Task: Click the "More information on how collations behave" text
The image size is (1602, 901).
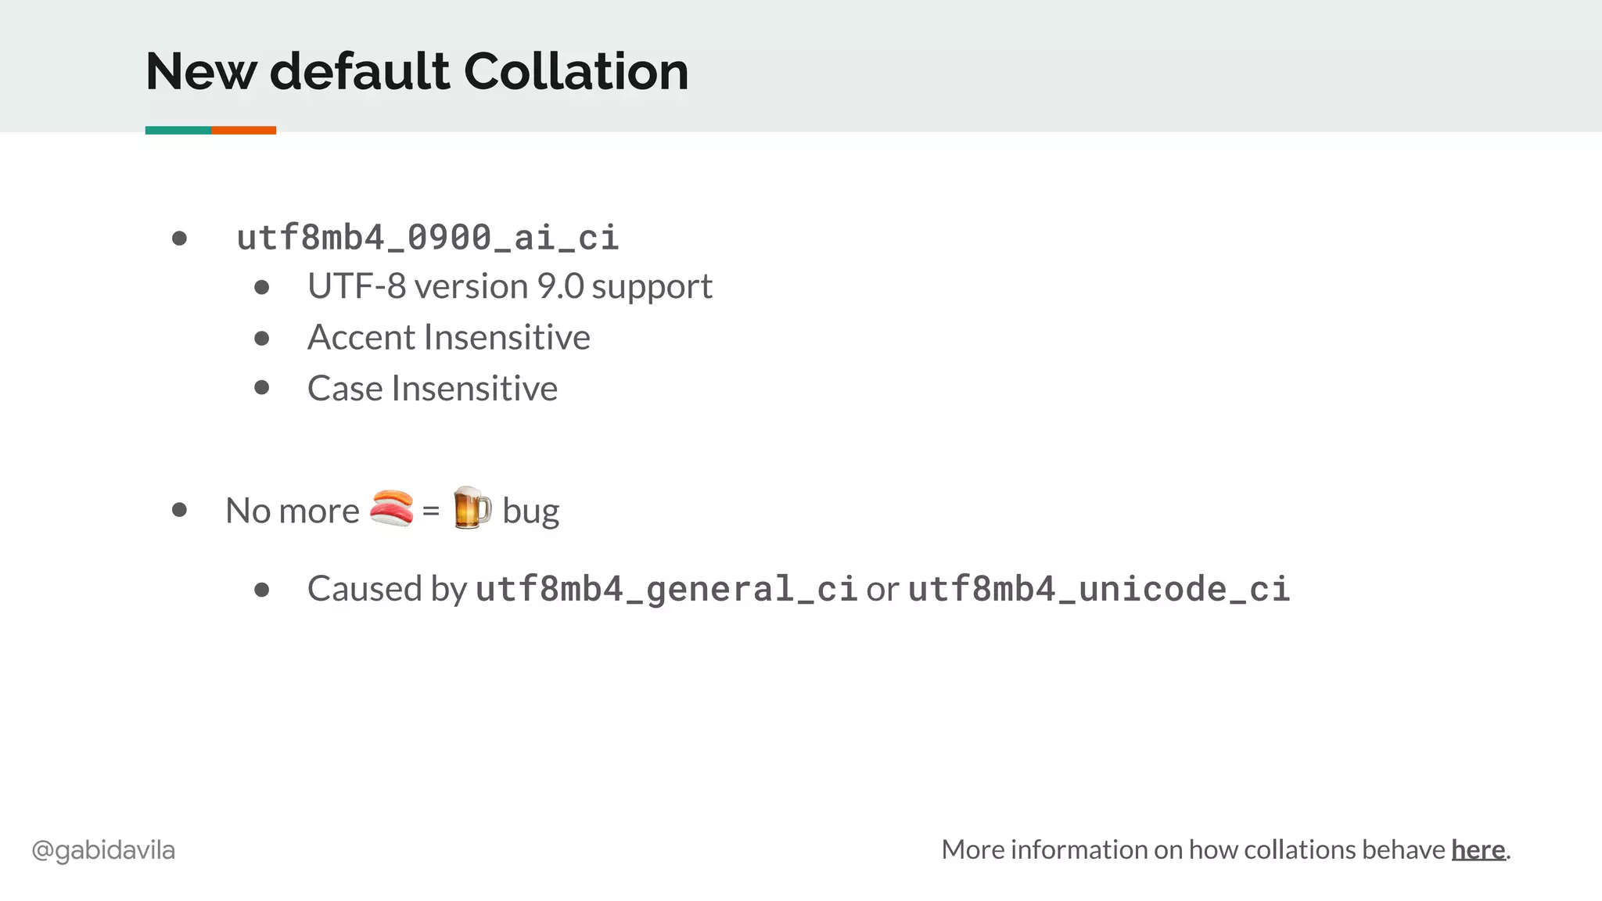Action: (x=1193, y=849)
